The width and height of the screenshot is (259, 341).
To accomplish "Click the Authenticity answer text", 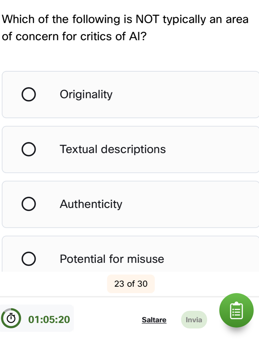I will coord(91,204).
